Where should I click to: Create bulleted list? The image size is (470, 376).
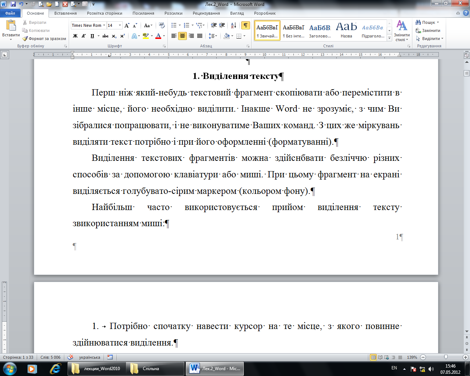(x=174, y=25)
